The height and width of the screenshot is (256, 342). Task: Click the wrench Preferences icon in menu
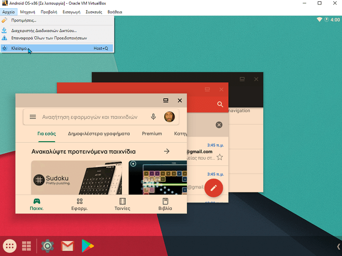[x=5, y=21]
